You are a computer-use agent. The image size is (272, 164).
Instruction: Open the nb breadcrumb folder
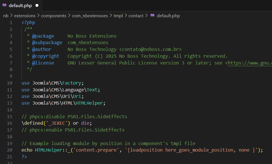tap(6, 16)
